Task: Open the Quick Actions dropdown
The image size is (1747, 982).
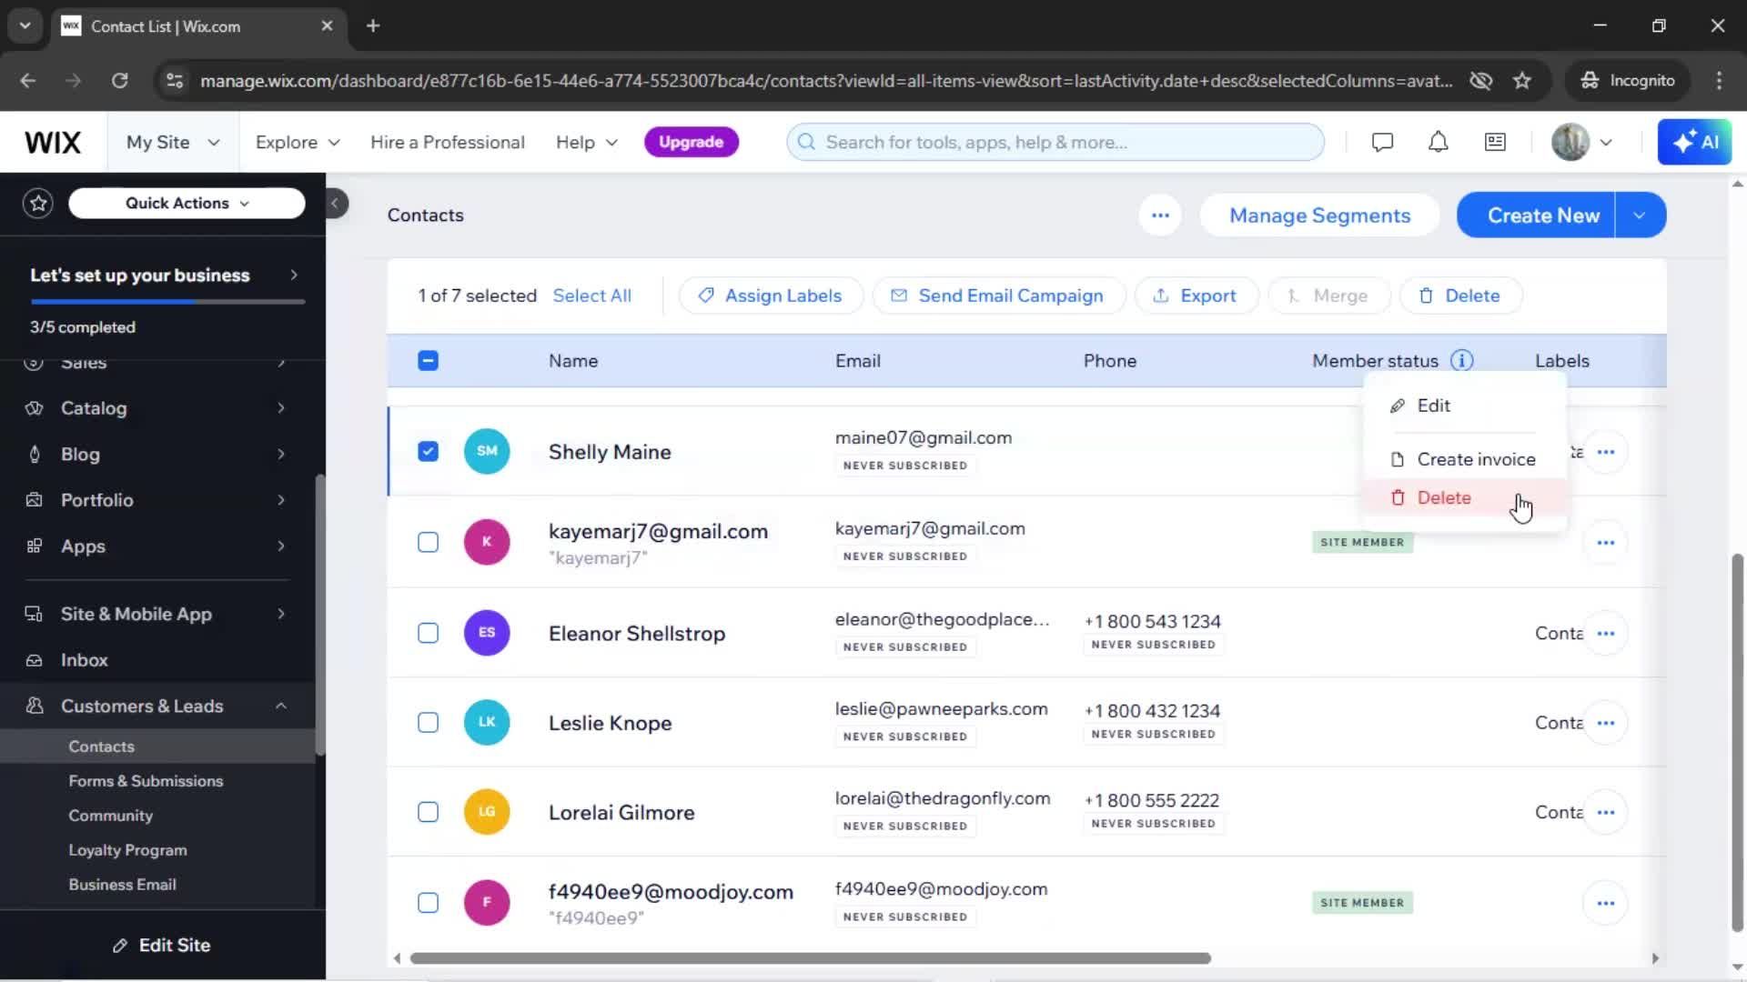Action: point(187,203)
